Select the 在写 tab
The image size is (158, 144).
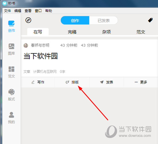38,32
